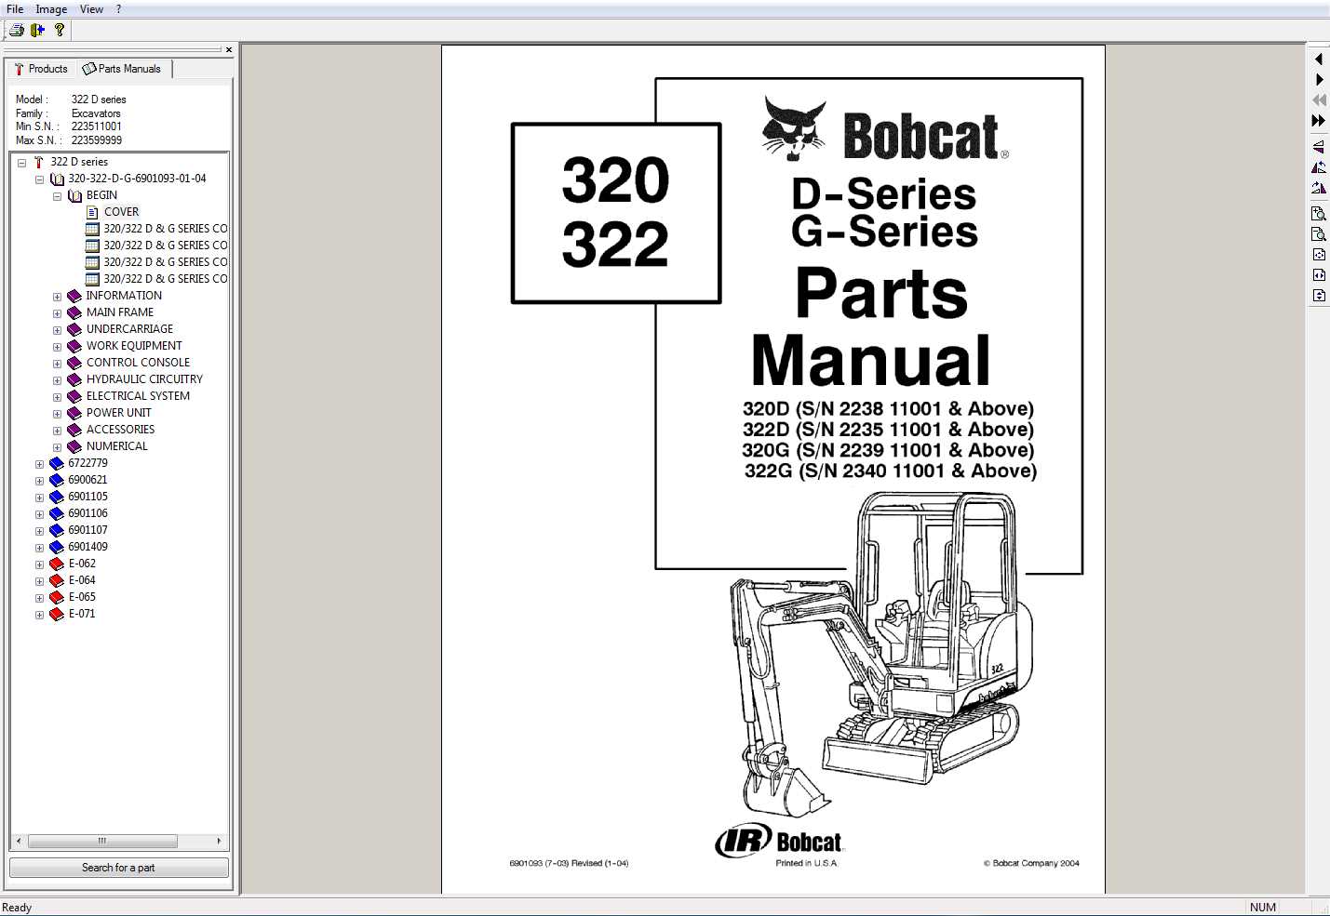
Task: Click the Exit door toolbar icon
Action: [38, 30]
